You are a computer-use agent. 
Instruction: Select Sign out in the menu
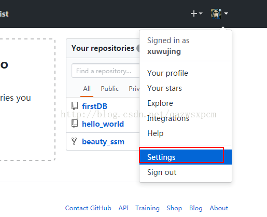click(x=186, y=172)
